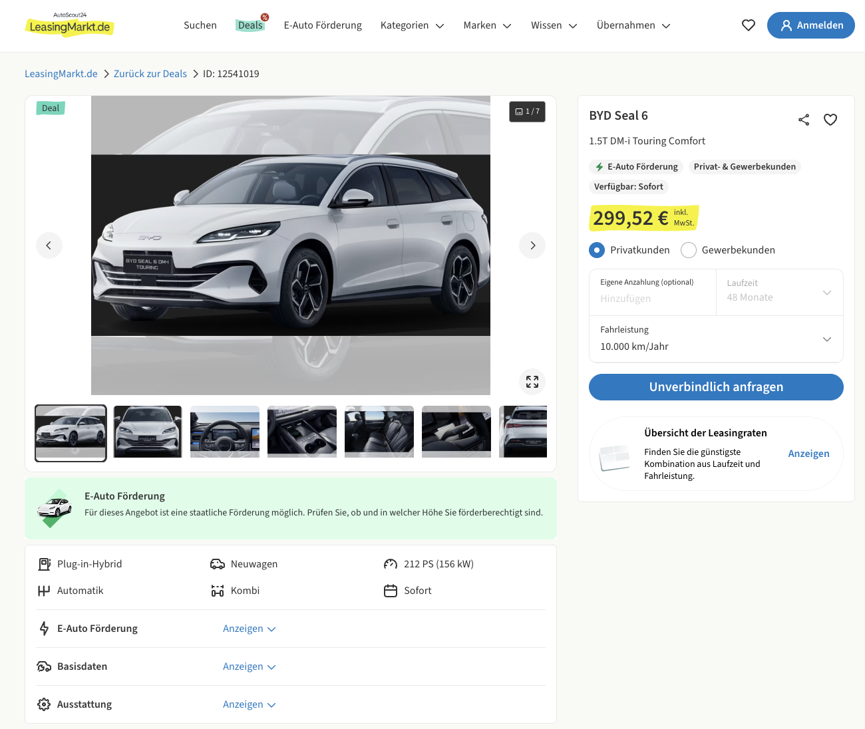Click the LeasingMarkt.de logo
Viewport: 865px width, 729px height.
70,25
